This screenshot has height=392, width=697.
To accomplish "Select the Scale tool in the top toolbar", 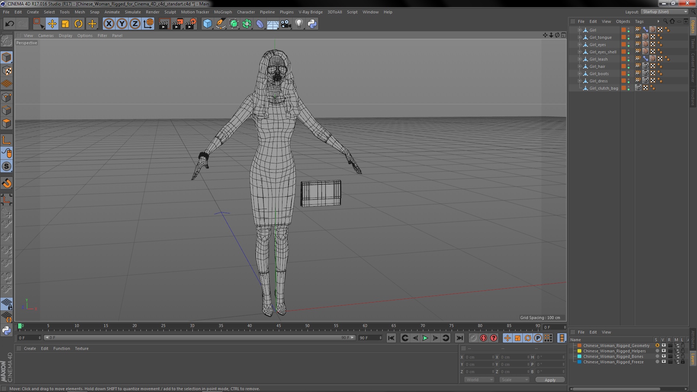I will pyautogui.click(x=65, y=24).
